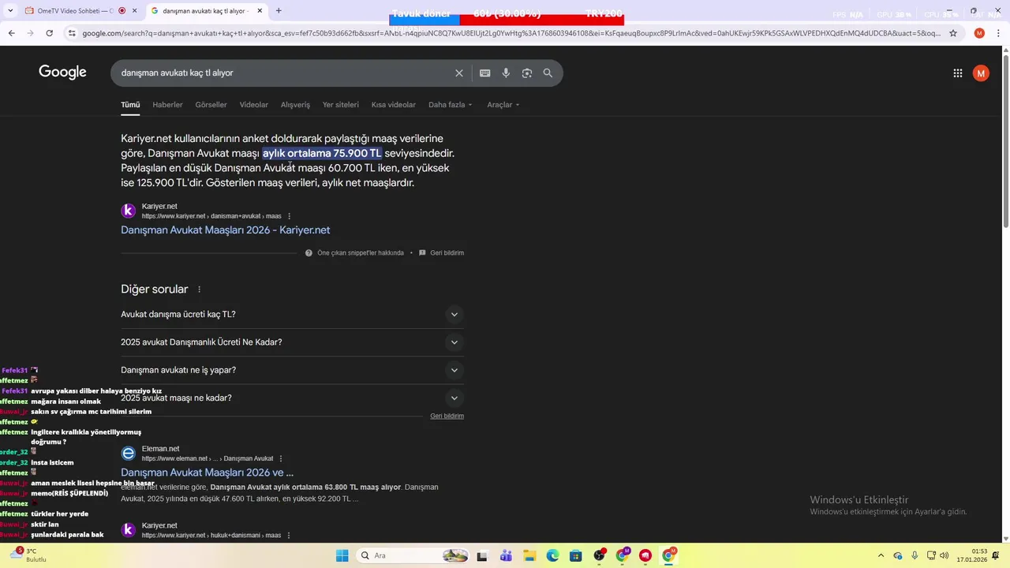1010x568 pixels.
Task: Go back with the browser back arrow
Action: [11, 33]
